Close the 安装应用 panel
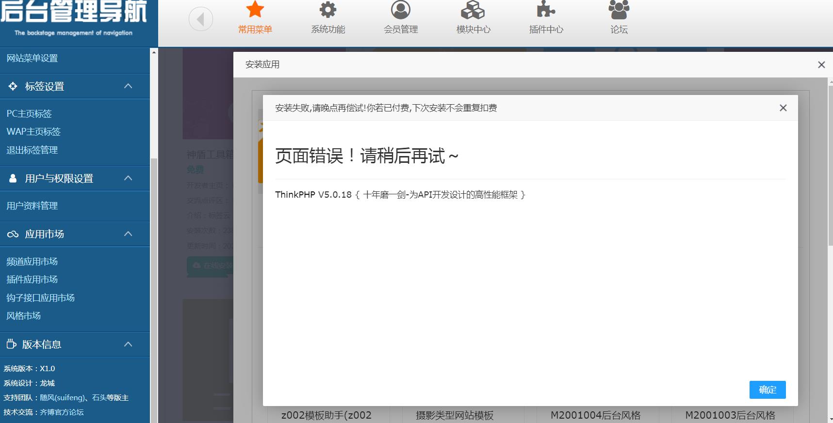This screenshot has height=423, width=833. click(x=821, y=65)
